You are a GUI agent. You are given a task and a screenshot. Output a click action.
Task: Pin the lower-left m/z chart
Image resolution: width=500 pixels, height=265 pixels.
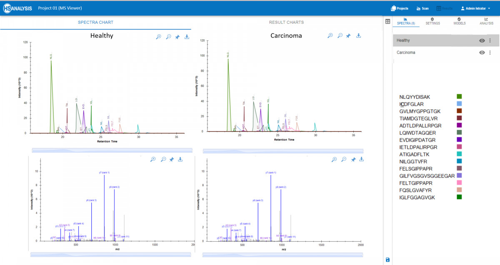pyautogui.click(x=172, y=159)
